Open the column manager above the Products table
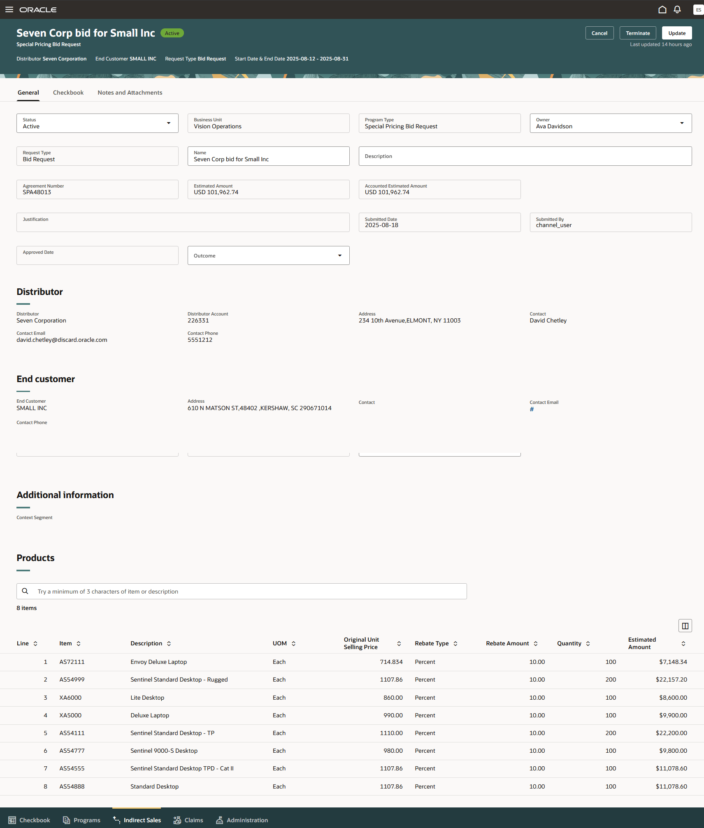This screenshot has height=828, width=704. coord(685,626)
